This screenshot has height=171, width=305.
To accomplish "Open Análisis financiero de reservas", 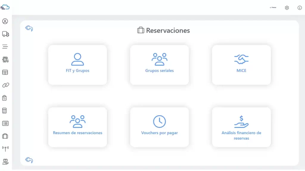I will 241,127.
